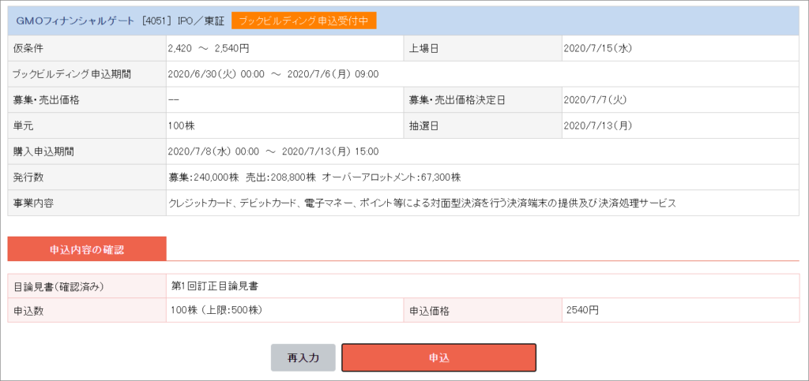809x381 pixels.
Task: Click the 再入力 re-enter button
Action: pos(303,358)
